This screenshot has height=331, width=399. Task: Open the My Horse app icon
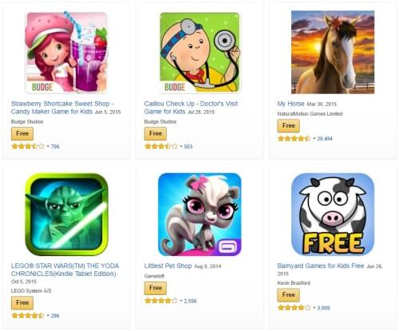click(333, 52)
